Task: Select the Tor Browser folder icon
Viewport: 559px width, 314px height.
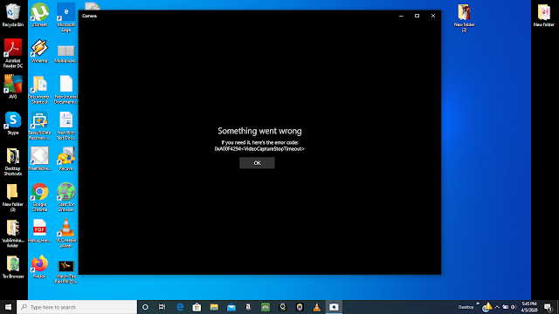Action: pos(13,267)
